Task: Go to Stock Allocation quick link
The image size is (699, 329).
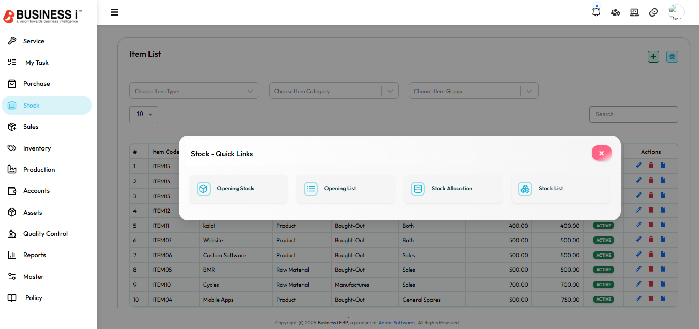Action: click(x=452, y=189)
